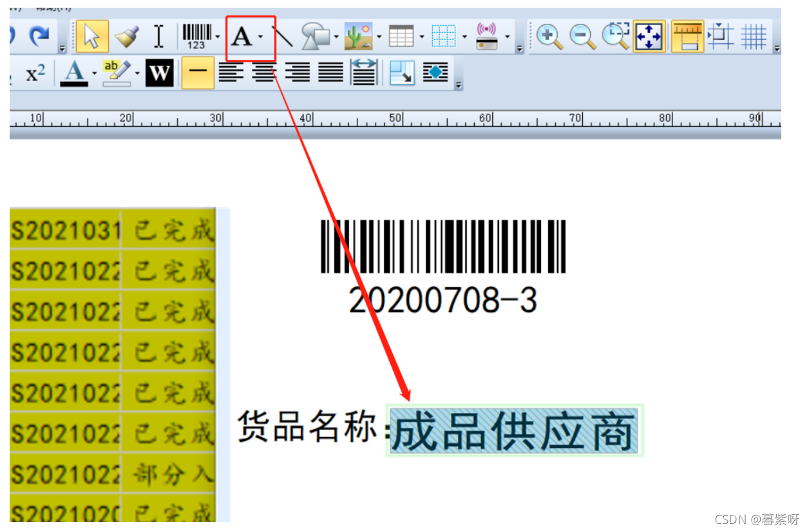809x531 pixels.
Task: Toggle white-on-black W text style
Action: 159,73
